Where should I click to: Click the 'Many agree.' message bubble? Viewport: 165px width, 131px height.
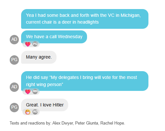pyautogui.click(x=39, y=57)
